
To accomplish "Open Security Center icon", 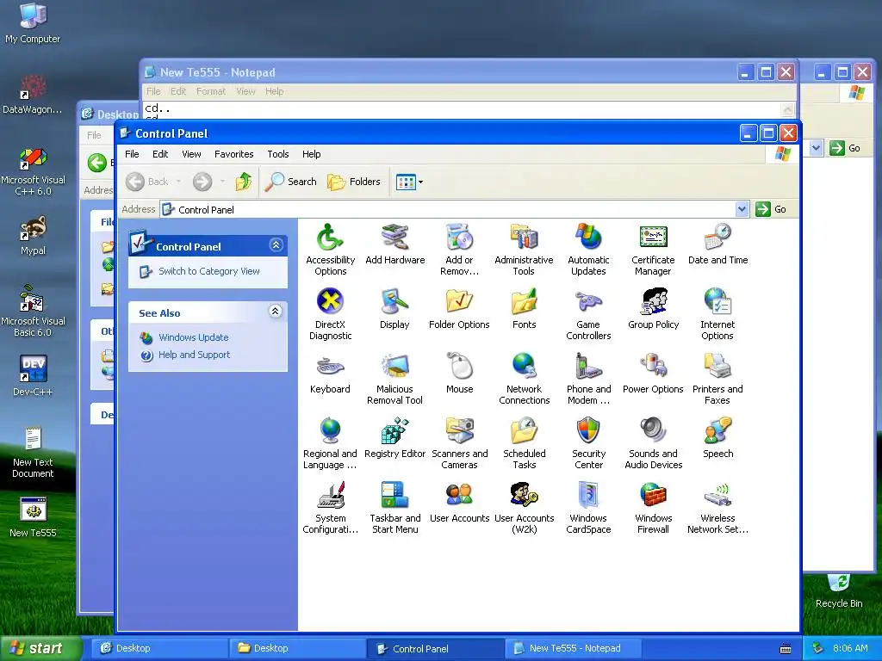I will [588, 443].
